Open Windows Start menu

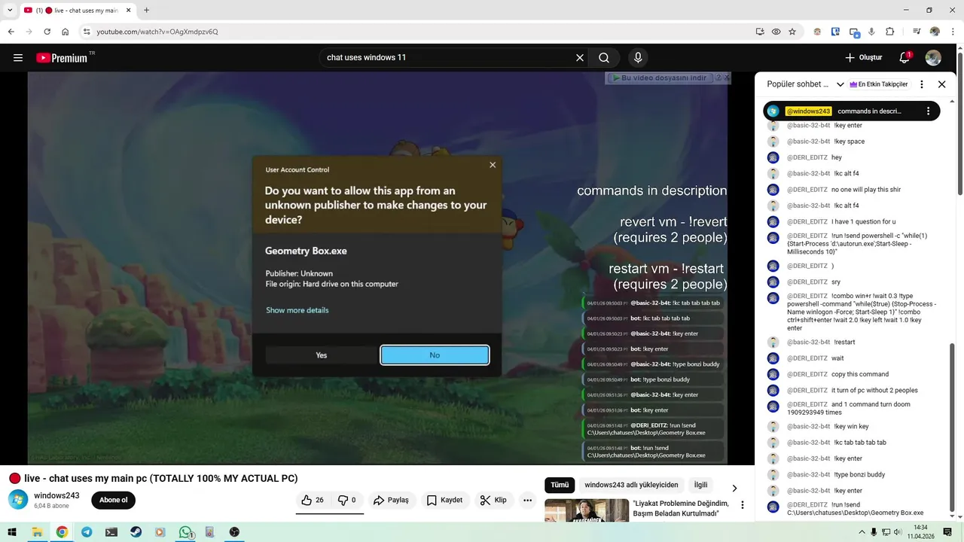pos(12,532)
